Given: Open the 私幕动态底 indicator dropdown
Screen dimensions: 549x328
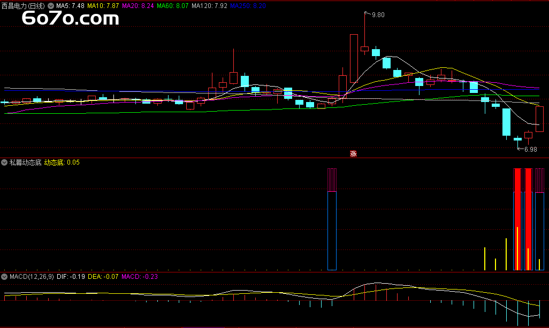Looking at the screenshot, I should tap(4, 162).
